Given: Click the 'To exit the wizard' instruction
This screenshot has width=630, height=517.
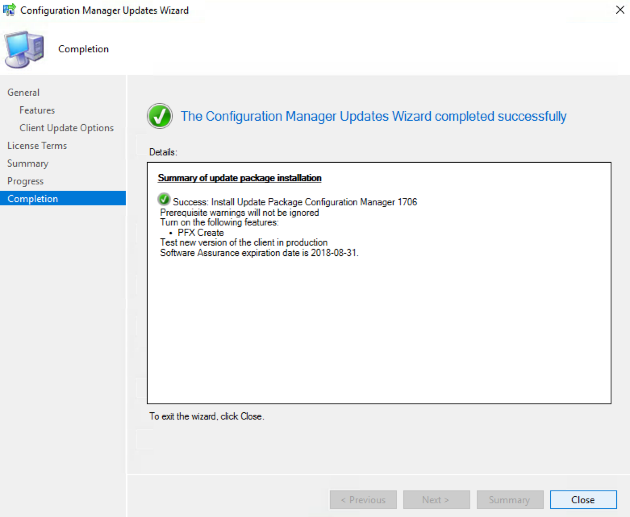Looking at the screenshot, I should (207, 416).
